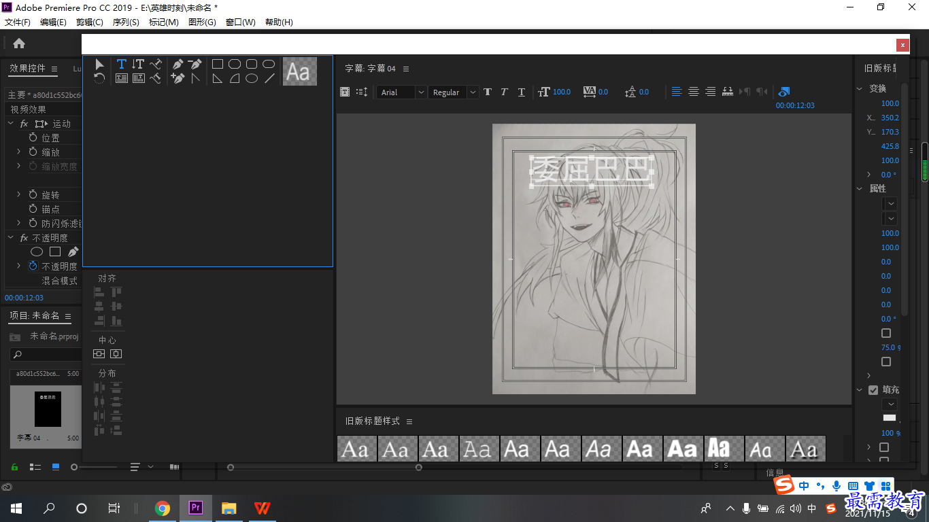Toggle Underline text formatting
The height and width of the screenshot is (522, 929).
coord(522,92)
